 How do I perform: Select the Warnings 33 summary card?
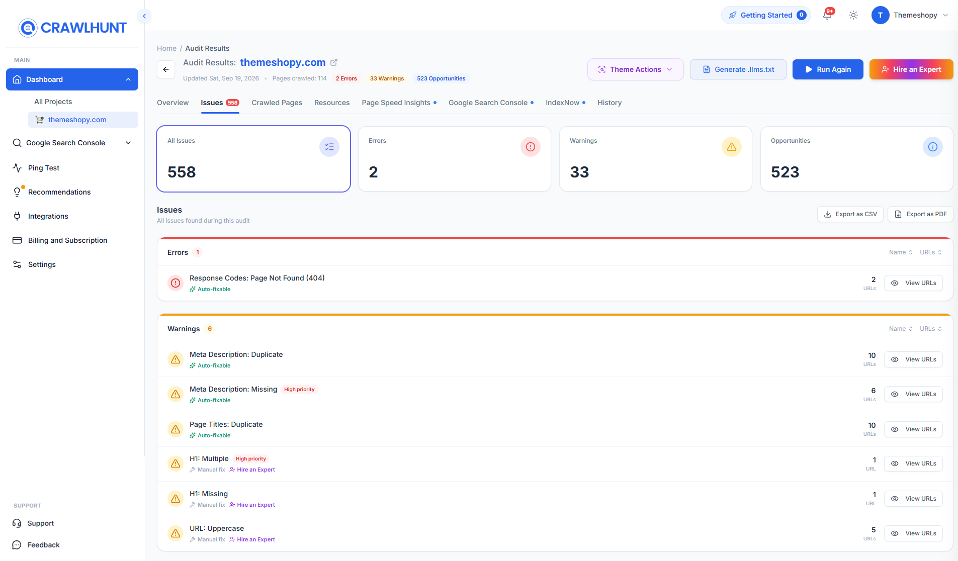click(655, 159)
